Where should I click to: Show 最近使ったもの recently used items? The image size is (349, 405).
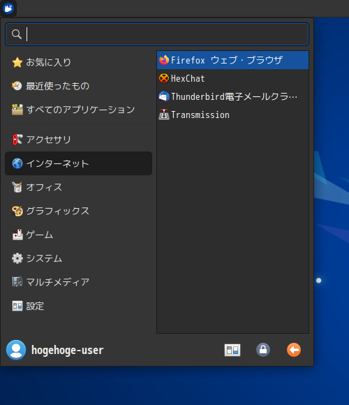point(78,86)
